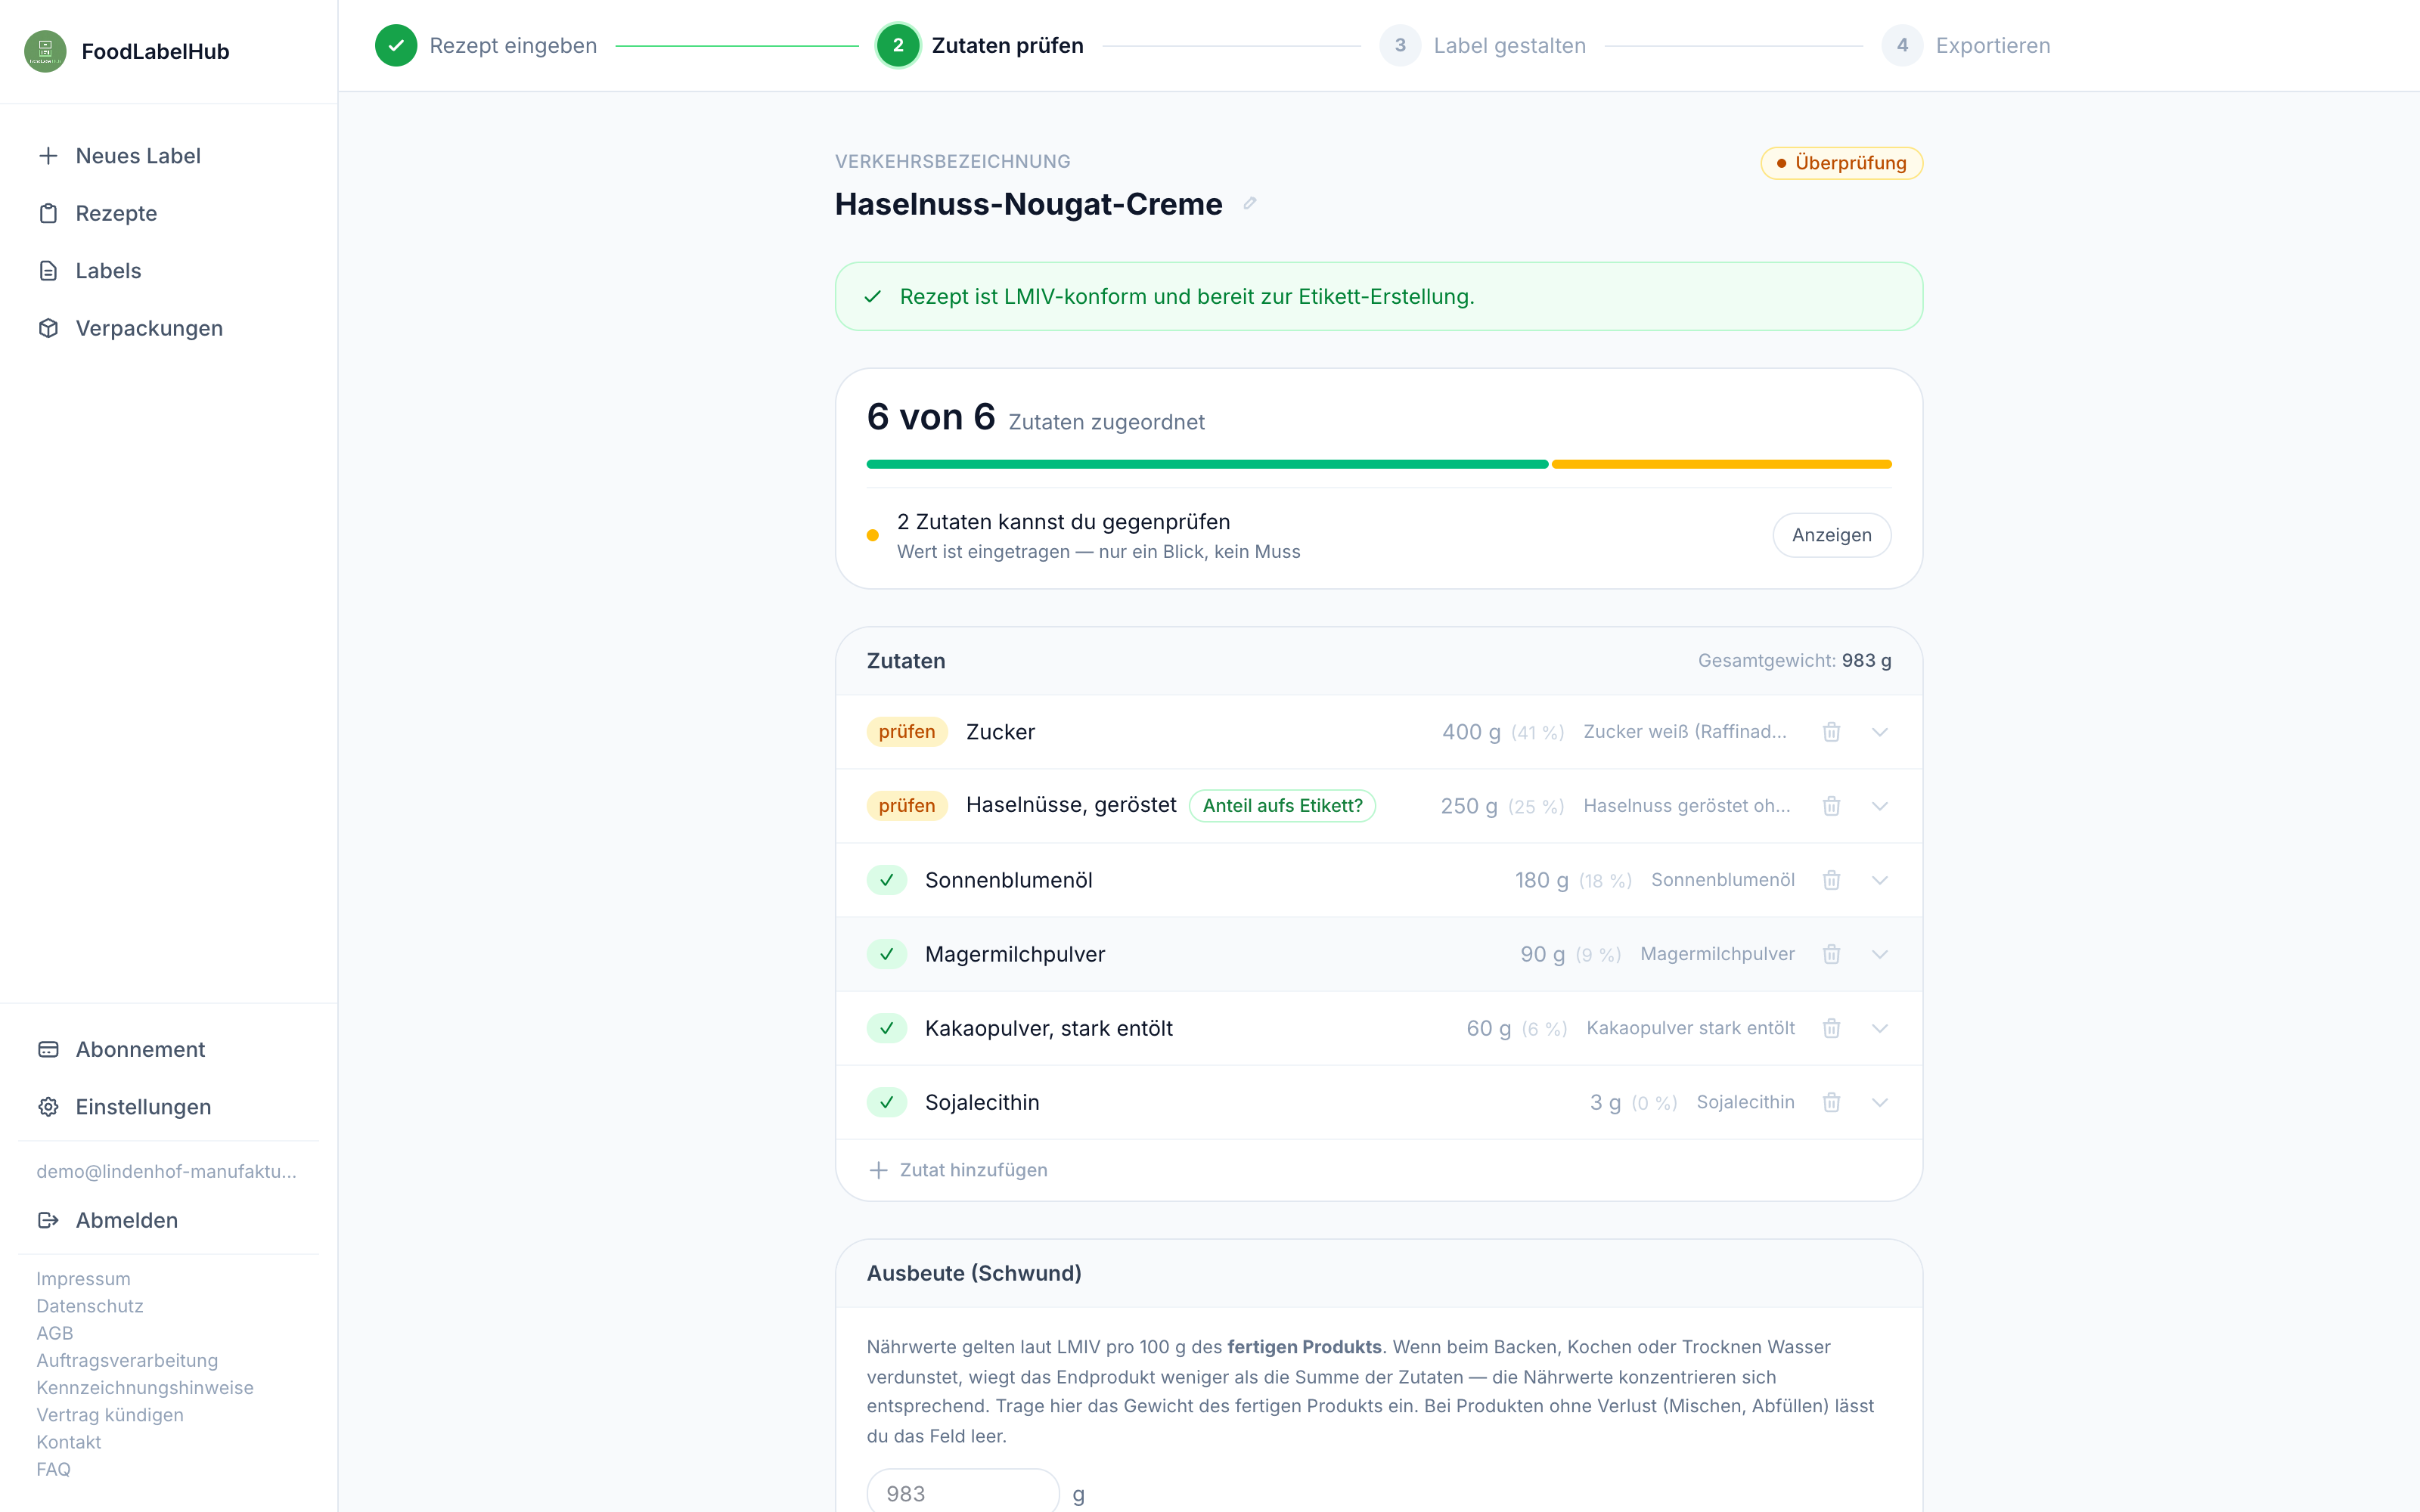Click the check badge beside Sojalecithin
Viewport: 2420px width, 1512px height.
(x=887, y=1102)
